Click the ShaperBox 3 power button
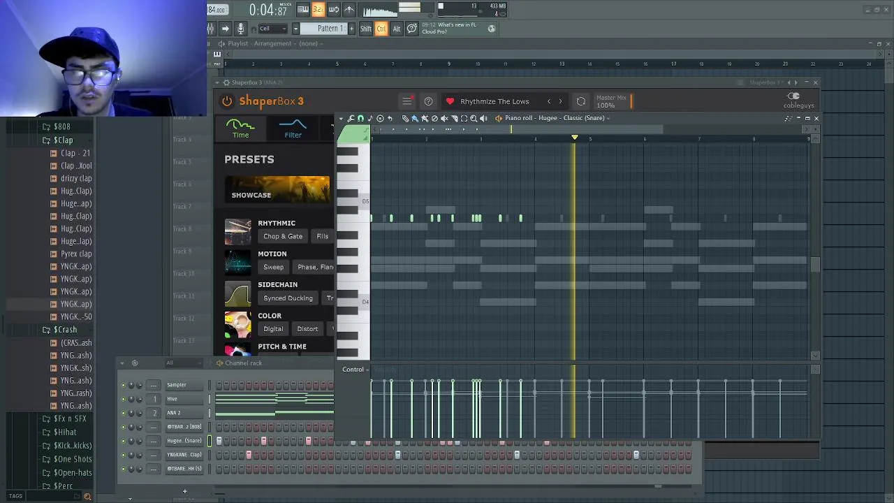 point(227,101)
